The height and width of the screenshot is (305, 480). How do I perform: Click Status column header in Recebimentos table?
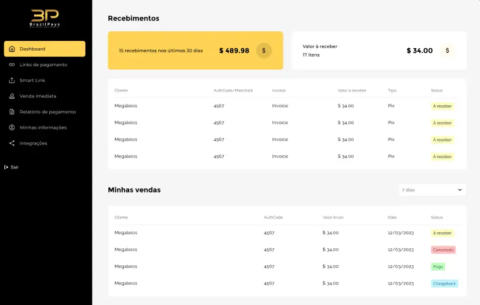coord(437,90)
